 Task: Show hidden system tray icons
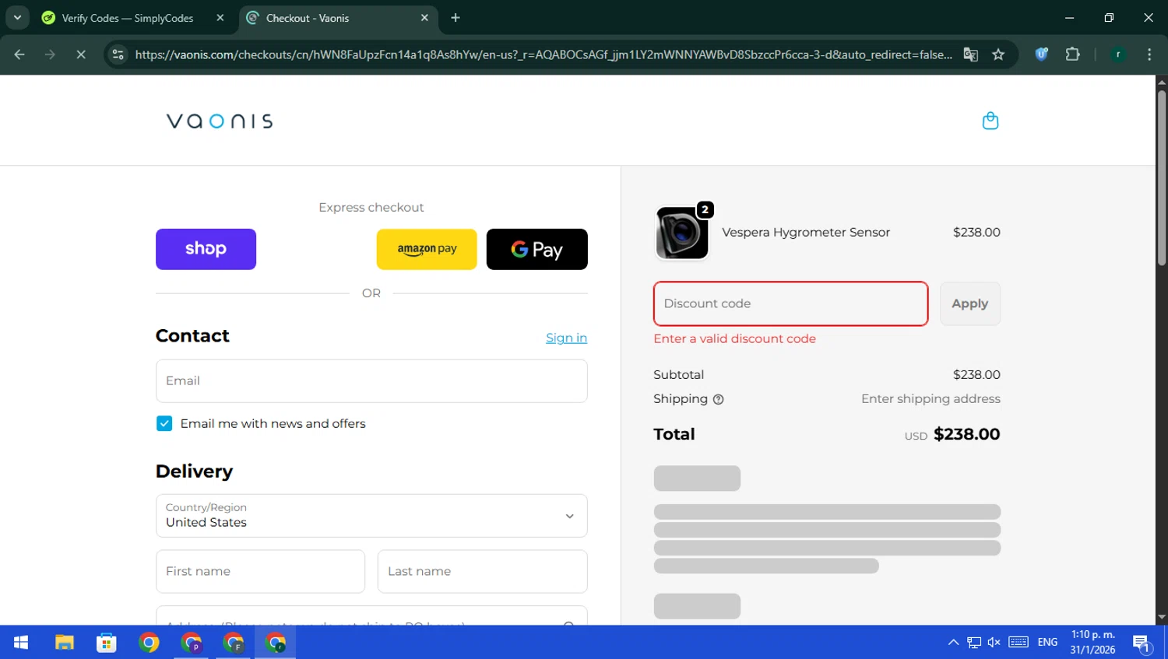pos(953,643)
